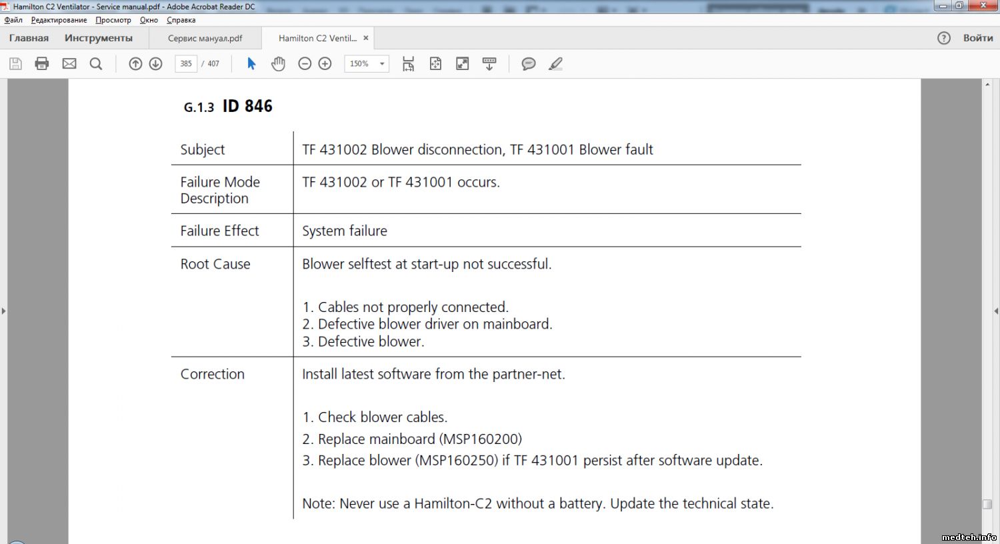The image size is (1000, 544).
Task: Open the highlighter pen tool
Action: click(555, 64)
